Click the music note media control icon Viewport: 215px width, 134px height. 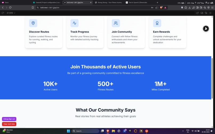pyautogui.click(x=193, y=7)
